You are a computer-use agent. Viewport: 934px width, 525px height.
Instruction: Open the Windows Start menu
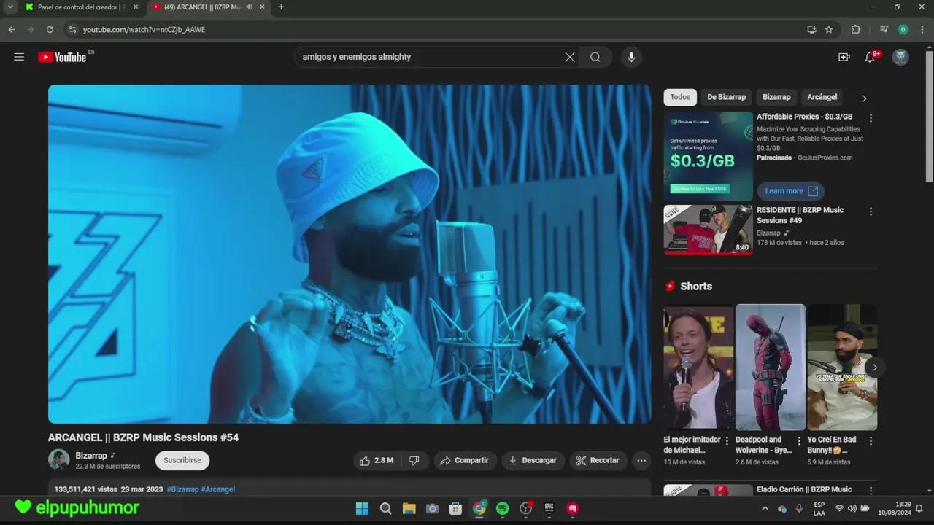pos(362,508)
